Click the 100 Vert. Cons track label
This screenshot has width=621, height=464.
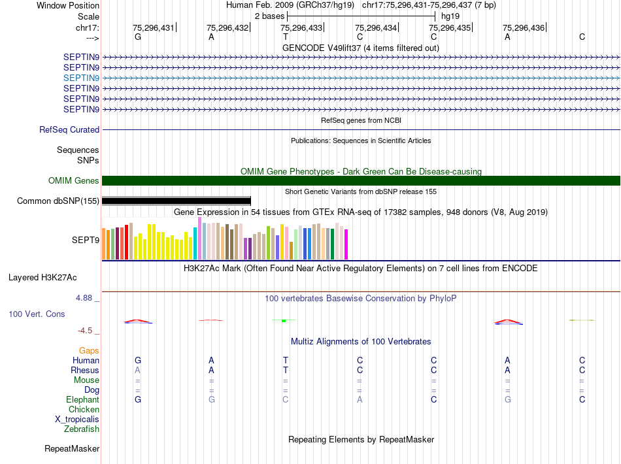pyautogui.click(x=37, y=314)
